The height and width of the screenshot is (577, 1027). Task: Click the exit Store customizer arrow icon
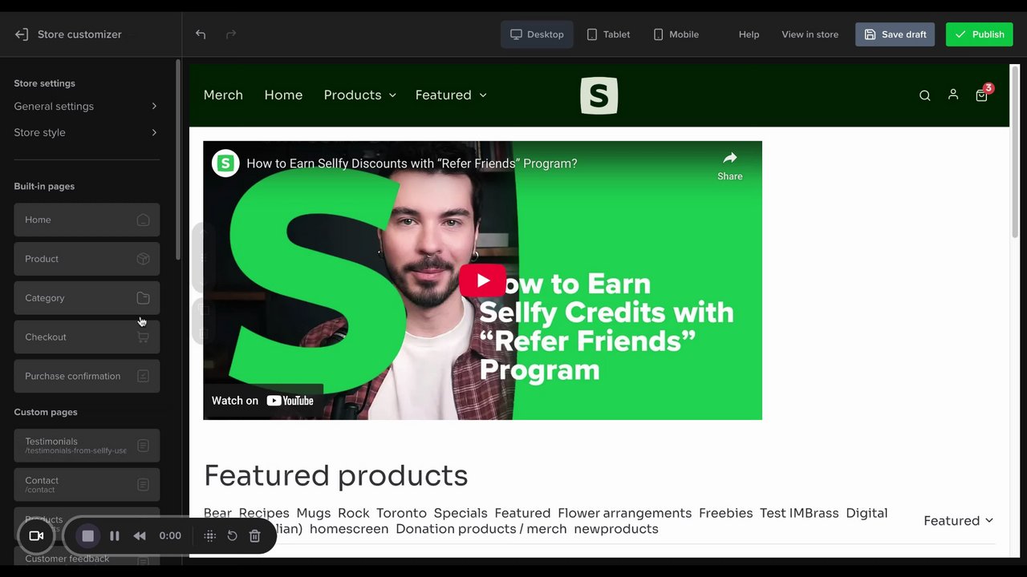tap(22, 34)
